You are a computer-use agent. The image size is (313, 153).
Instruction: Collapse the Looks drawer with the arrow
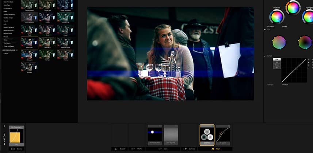[x=4, y=126]
